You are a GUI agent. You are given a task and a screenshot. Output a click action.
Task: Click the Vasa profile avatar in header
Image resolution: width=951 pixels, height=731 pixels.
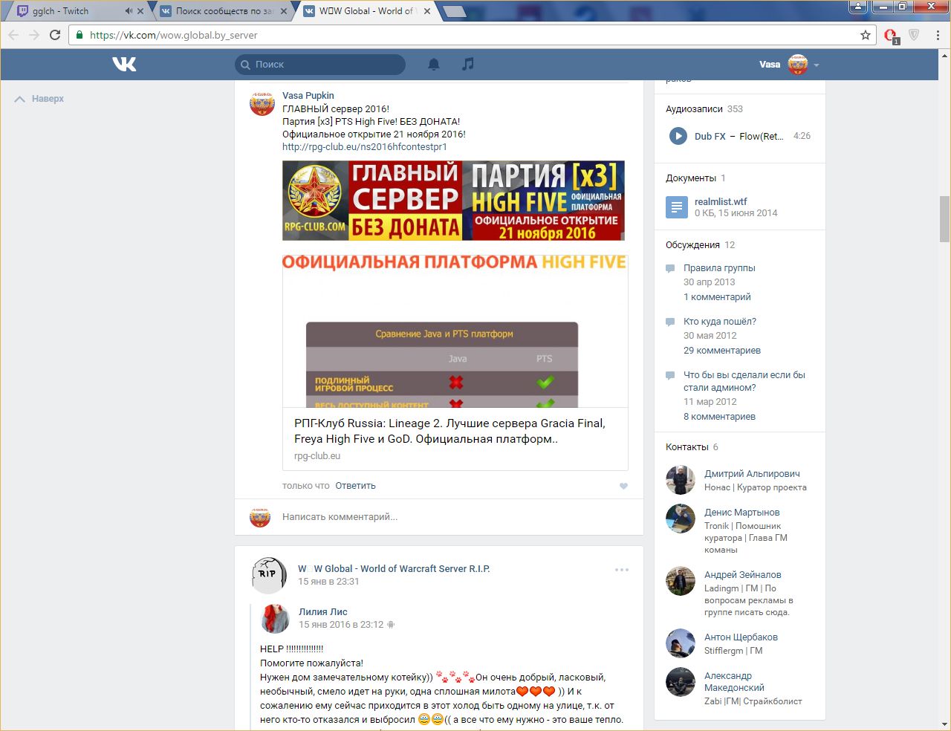pyautogui.click(x=798, y=65)
